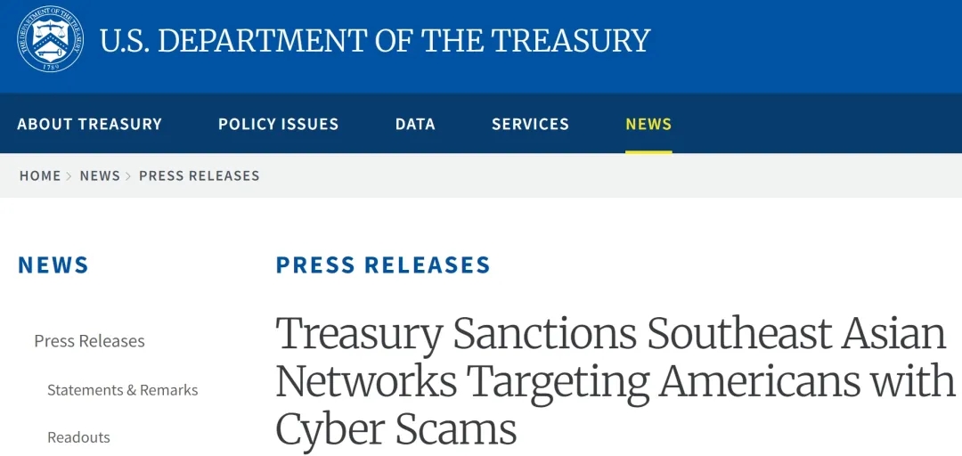The height and width of the screenshot is (456, 962).
Task: Select Data in the navigation bar
Action: point(415,125)
